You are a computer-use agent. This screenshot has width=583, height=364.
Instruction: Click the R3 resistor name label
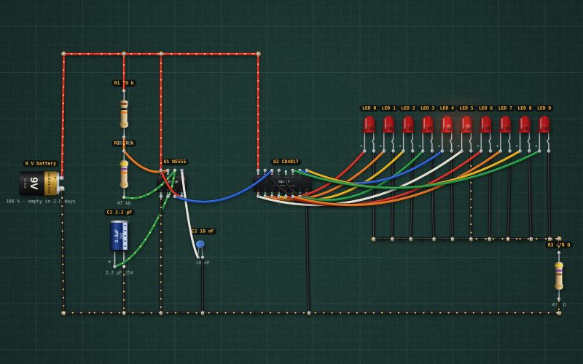point(559,245)
